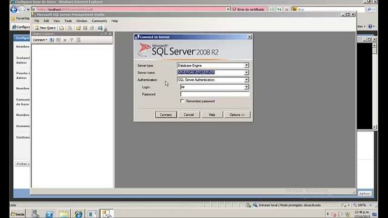The width and height of the screenshot is (388, 218).
Task: Expand the Server name dropdown arrow
Action: pos(247,73)
